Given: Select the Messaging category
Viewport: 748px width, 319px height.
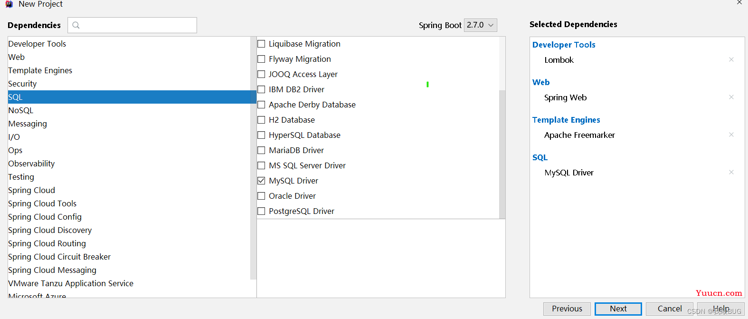Looking at the screenshot, I should (129, 124).
